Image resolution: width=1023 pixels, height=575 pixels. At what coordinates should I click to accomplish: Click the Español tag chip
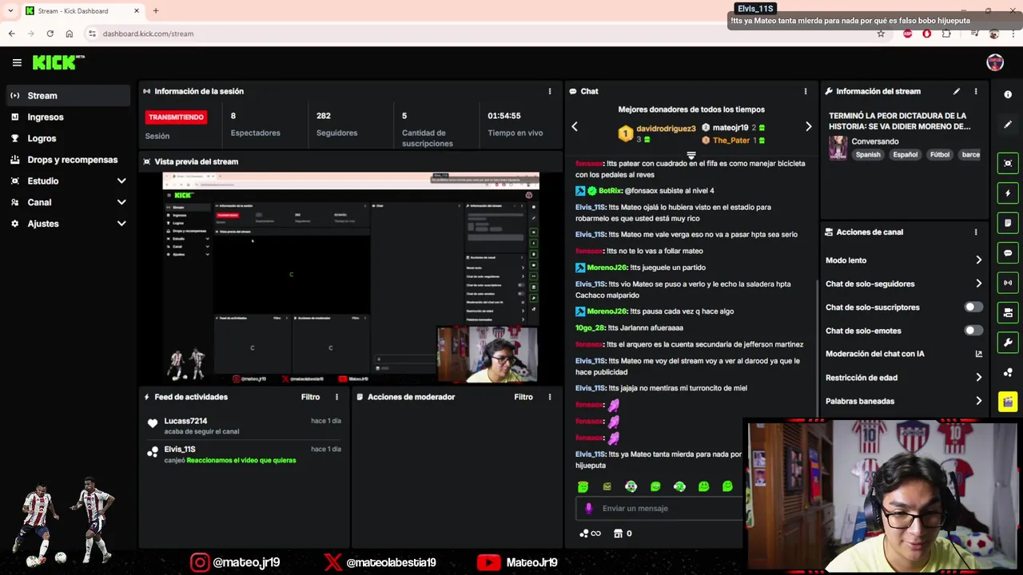[905, 155]
